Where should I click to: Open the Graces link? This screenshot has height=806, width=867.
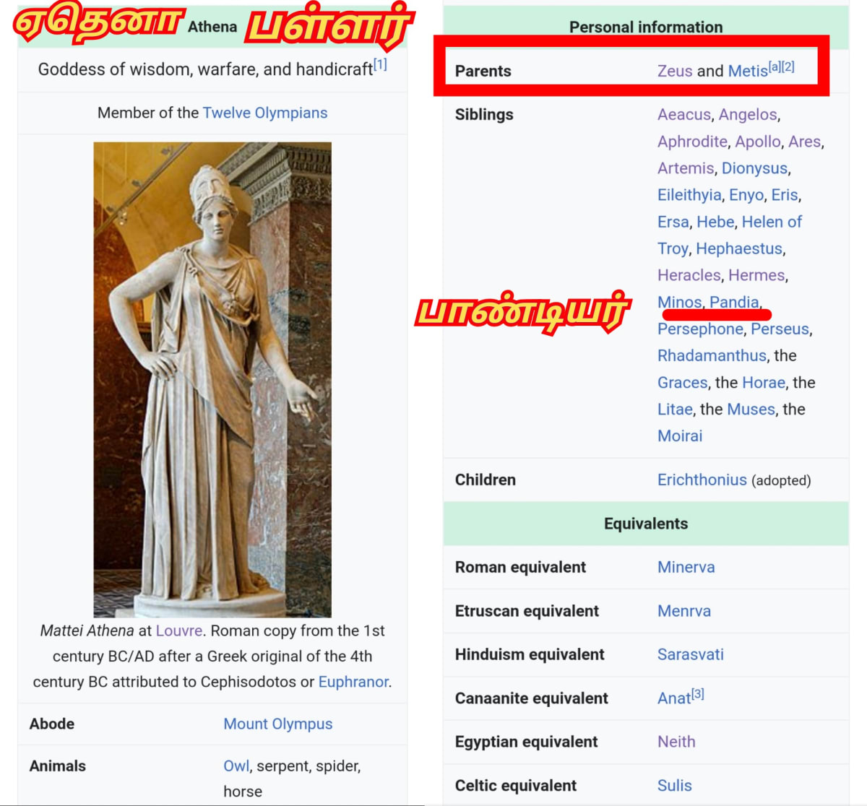(682, 382)
